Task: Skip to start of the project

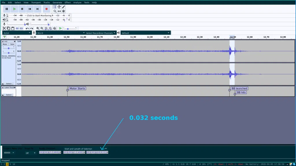Action: tap(30, 9)
